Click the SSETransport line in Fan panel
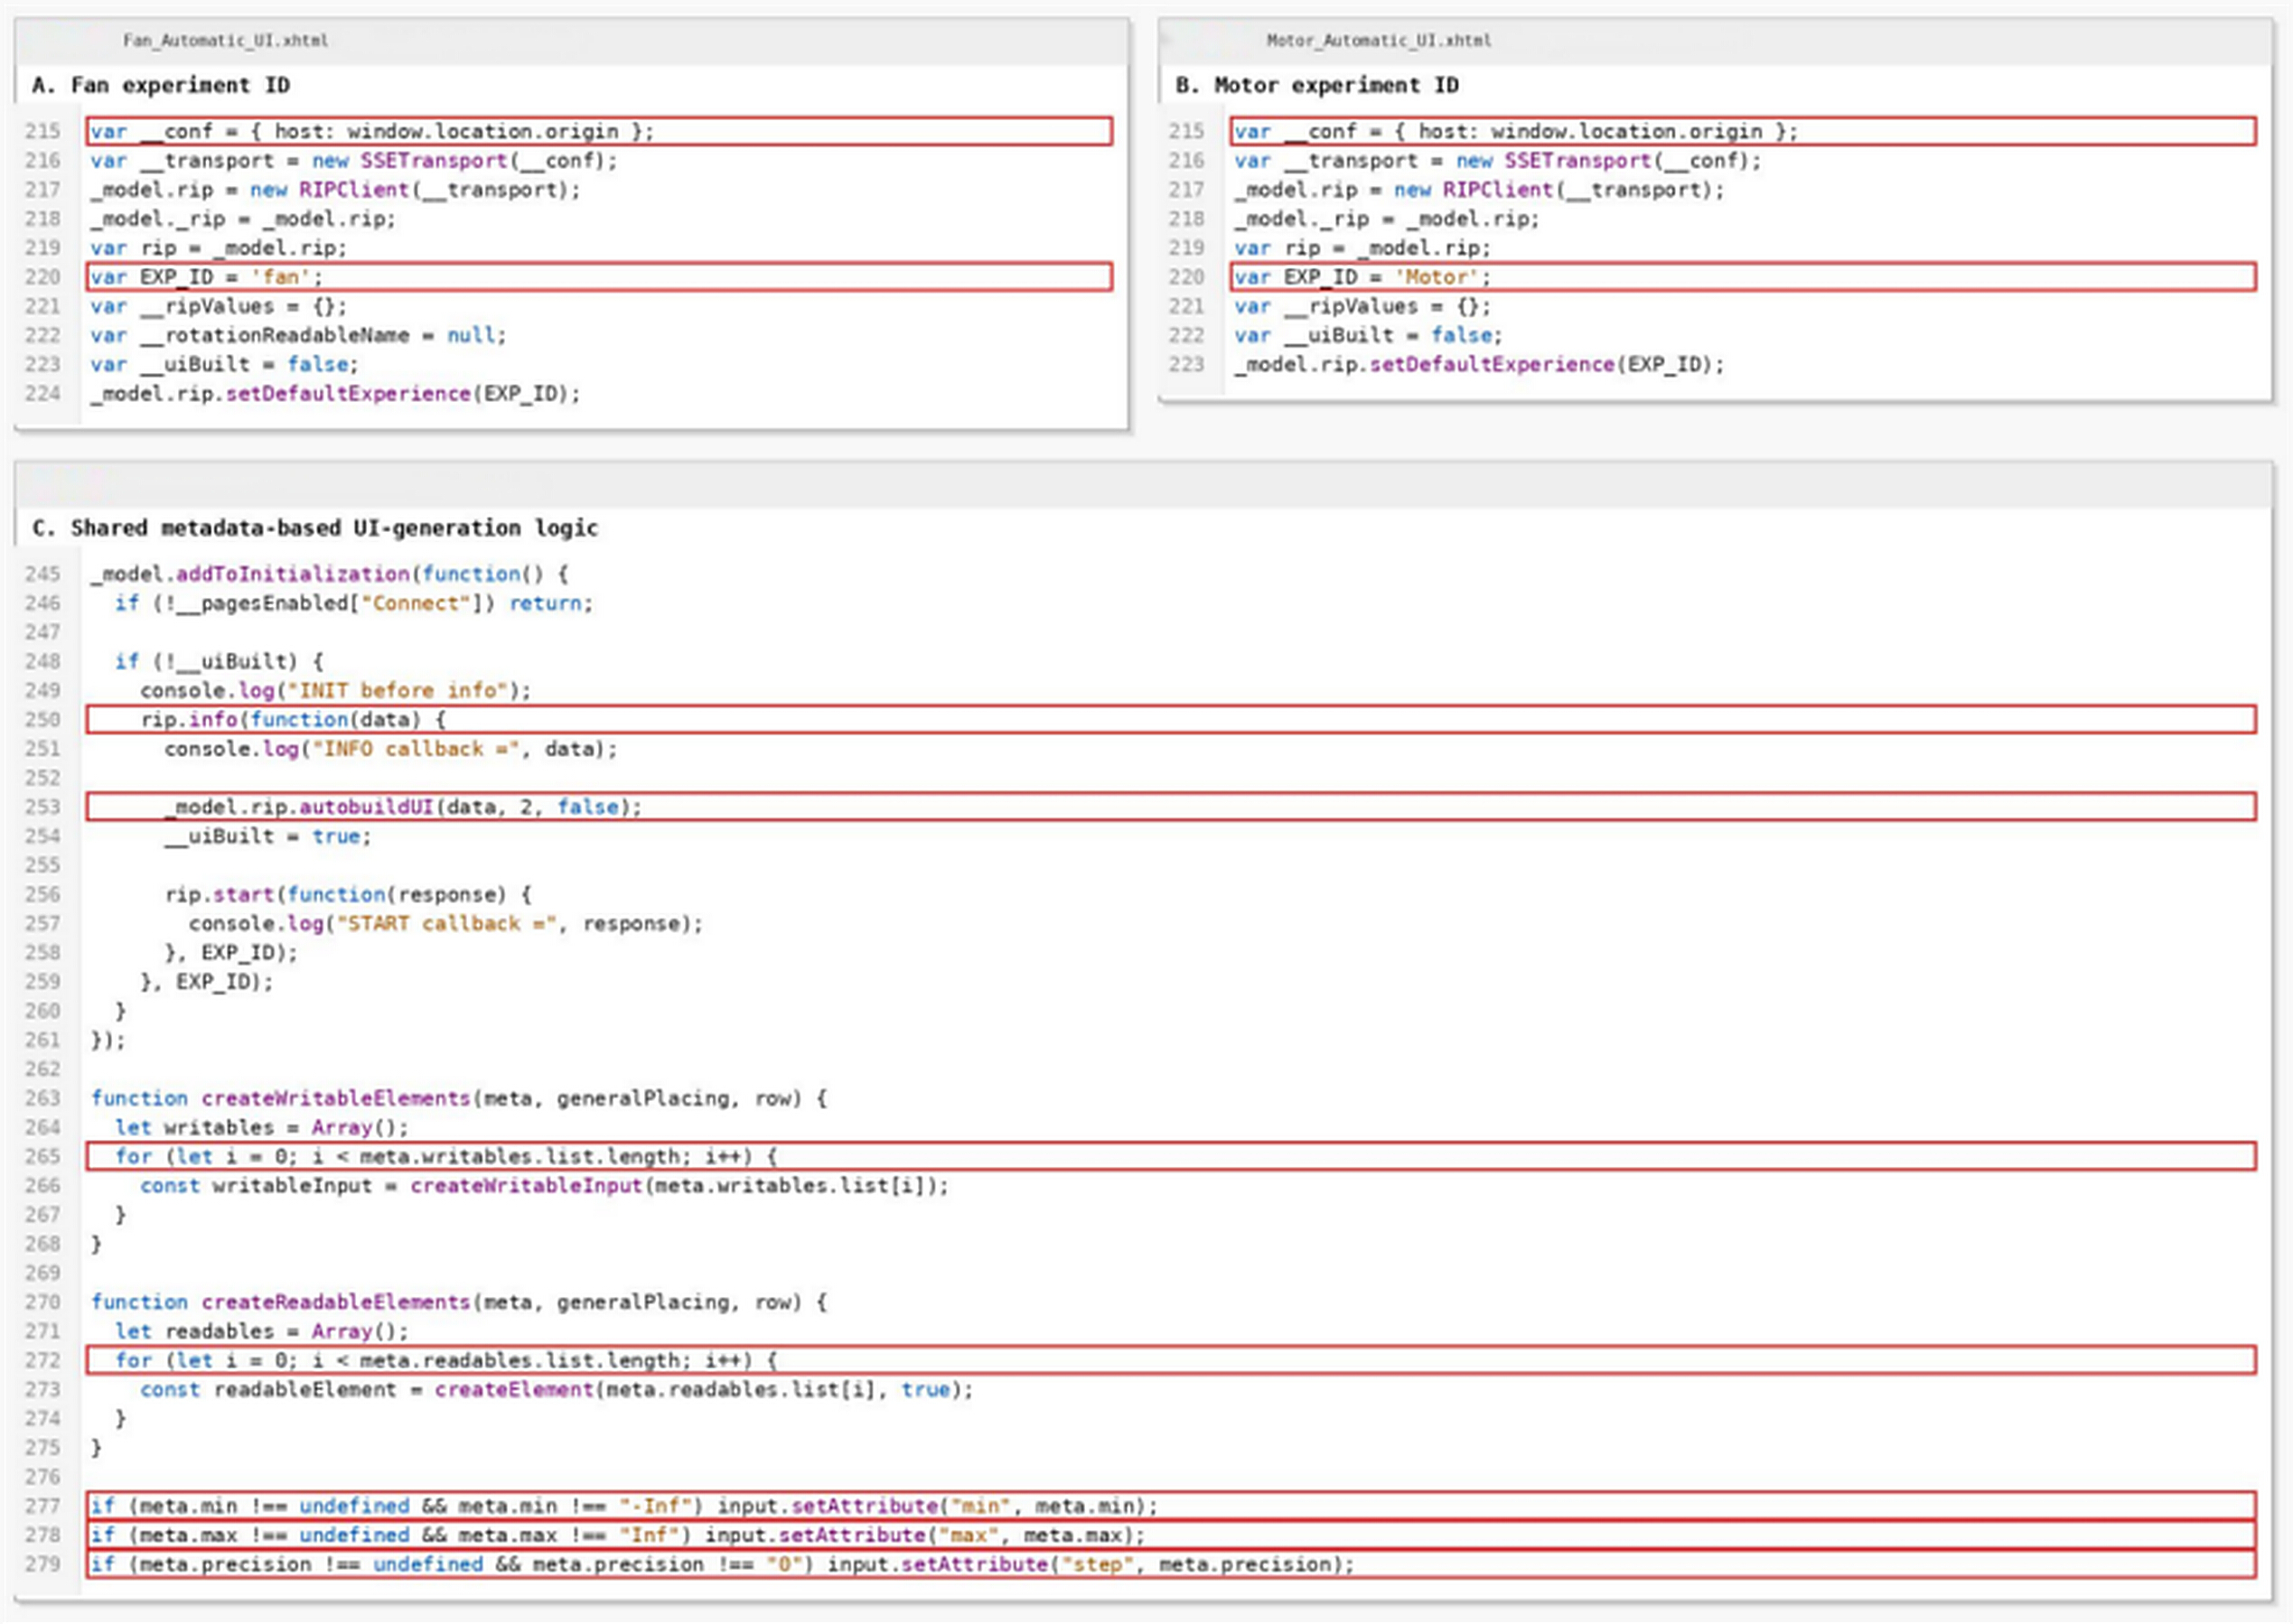Screen dimensions: 2293x1624 click(x=354, y=161)
